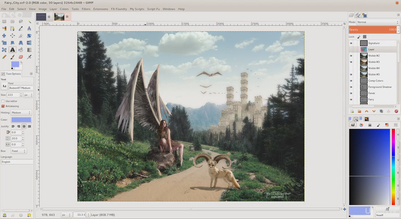Select the Blend gradient tool
The height and width of the screenshot is (219, 401).
pos(29,50)
